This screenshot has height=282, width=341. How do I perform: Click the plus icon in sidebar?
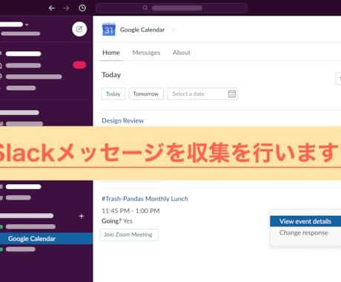point(82,216)
